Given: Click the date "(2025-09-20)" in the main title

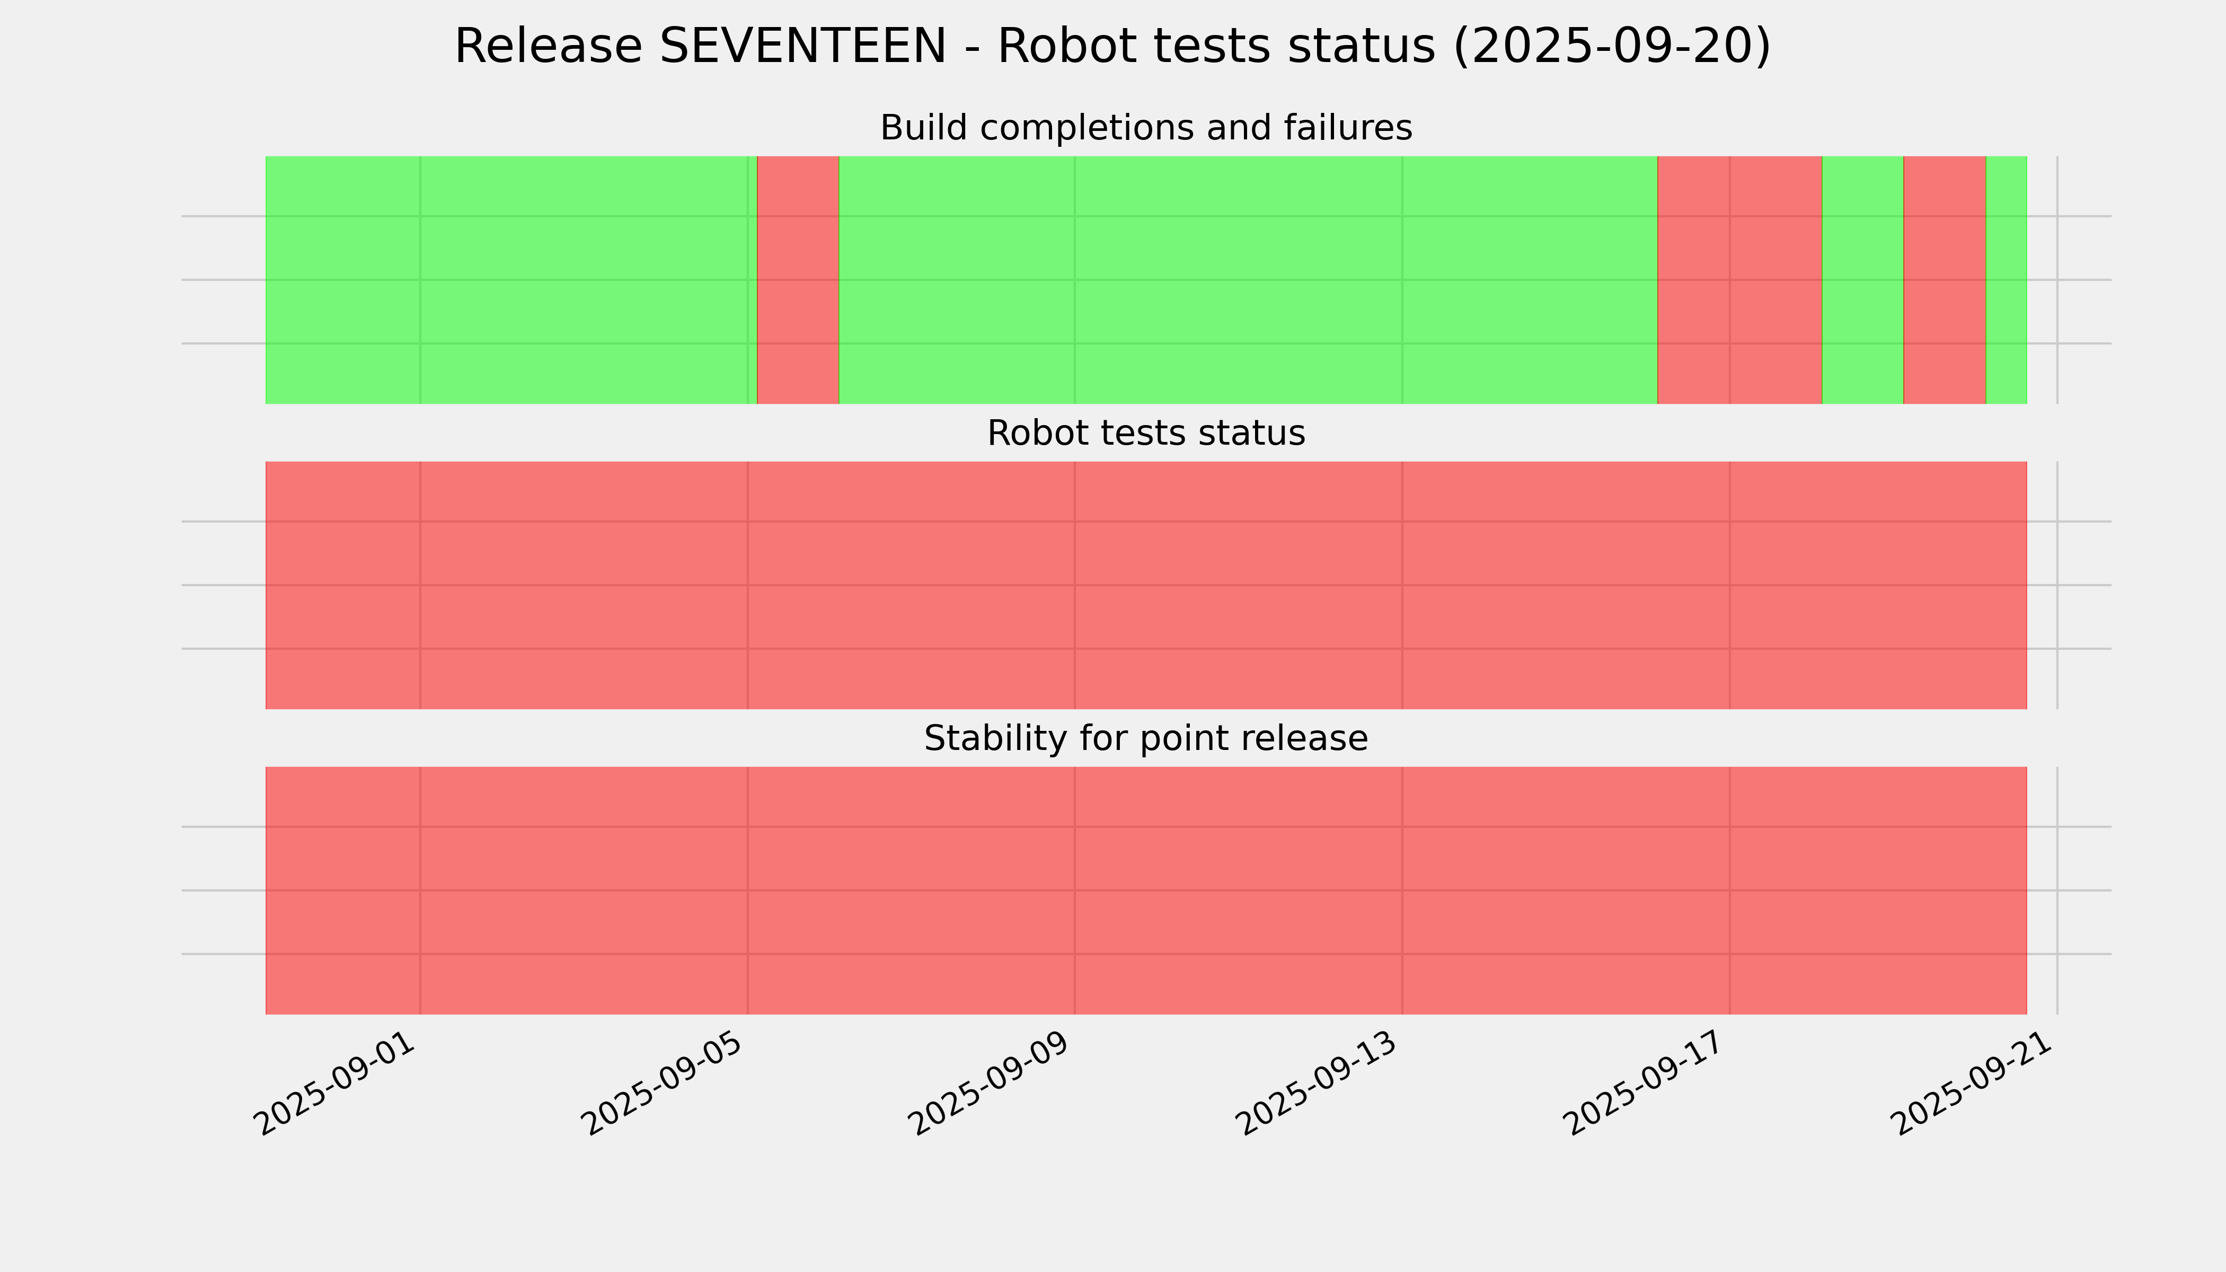Looking at the screenshot, I should 1612,47.
